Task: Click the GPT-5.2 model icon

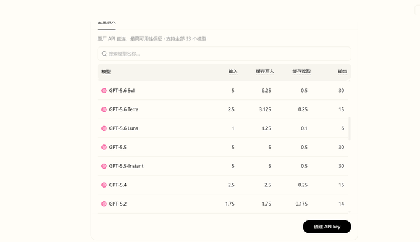Action: [104, 204]
